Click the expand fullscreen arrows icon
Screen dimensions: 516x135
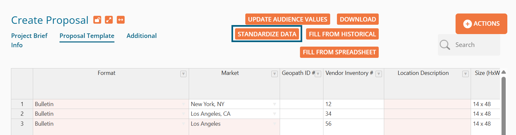coord(109,20)
